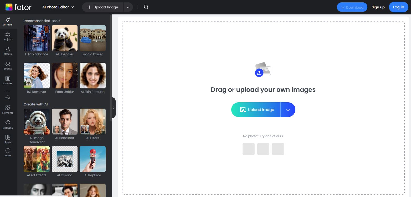Viewport: 411px width, 197px height.
Task: Expand arrow next to center Upload Image button
Action: (288, 110)
